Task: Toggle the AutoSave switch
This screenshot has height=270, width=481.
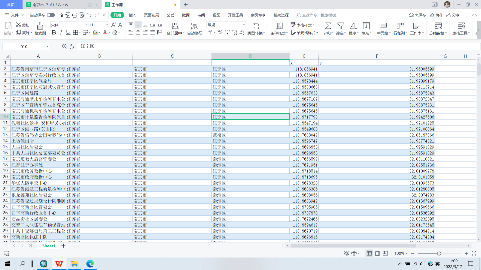Action: coord(51,15)
